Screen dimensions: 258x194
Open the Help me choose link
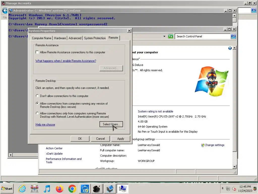tap(45, 125)
